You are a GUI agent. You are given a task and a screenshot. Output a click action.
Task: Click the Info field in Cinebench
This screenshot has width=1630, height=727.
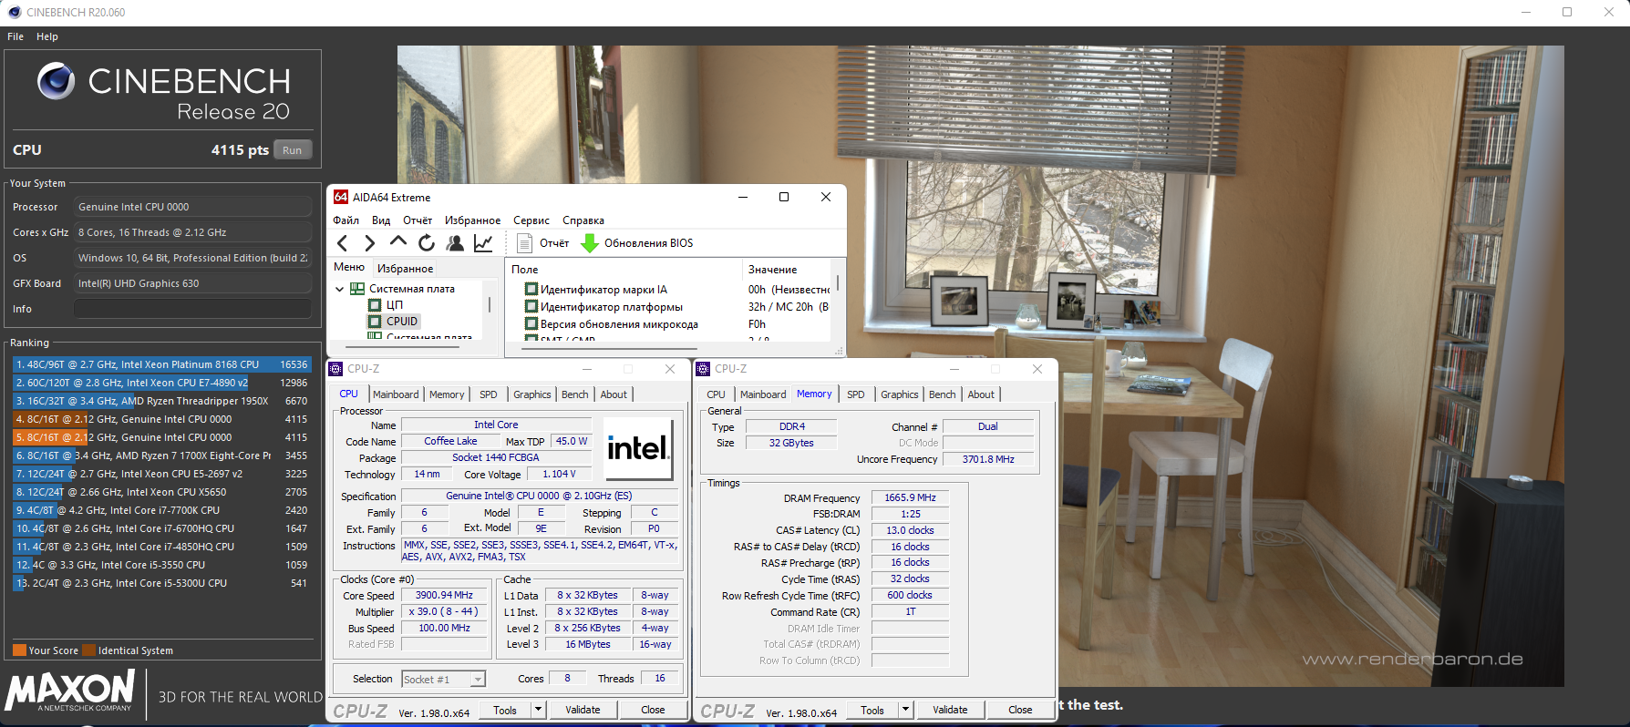pyautogui.click(x=192, y=309)
